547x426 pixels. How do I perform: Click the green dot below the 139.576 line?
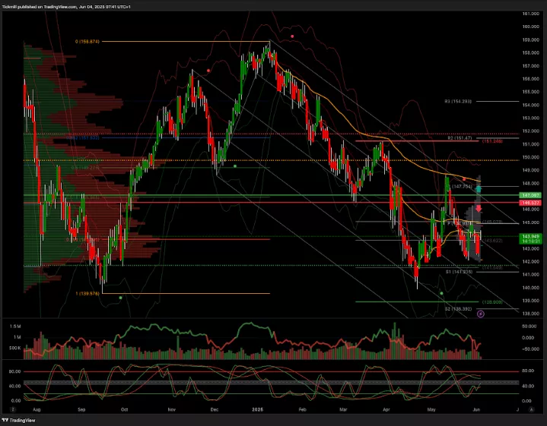(121, 298)
